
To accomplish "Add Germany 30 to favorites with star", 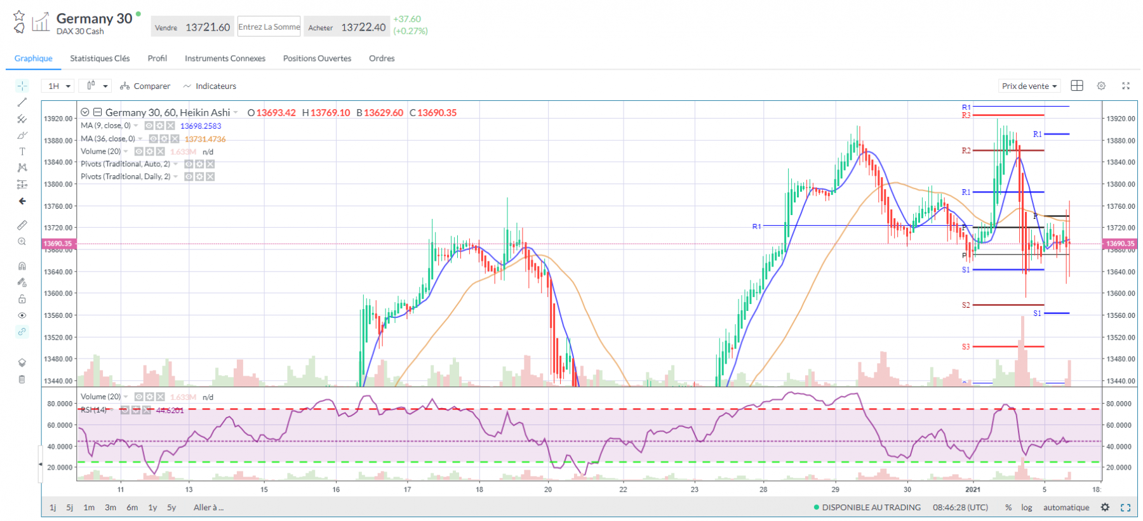I will [19, 15].
